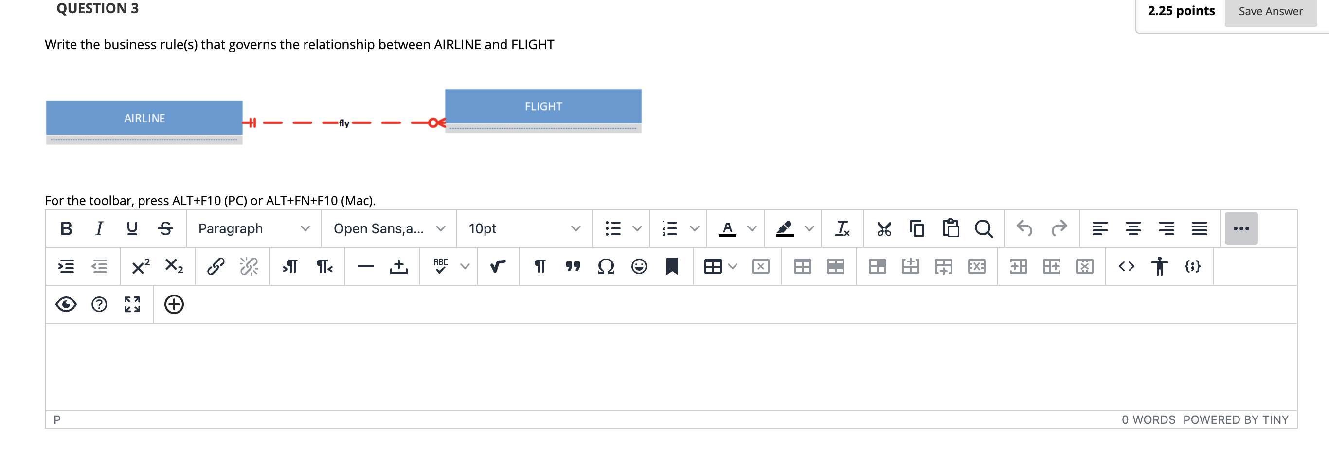Delete the table
Image resolution: width=1329 pixels, height=453 pixels.
click(760, 266)
